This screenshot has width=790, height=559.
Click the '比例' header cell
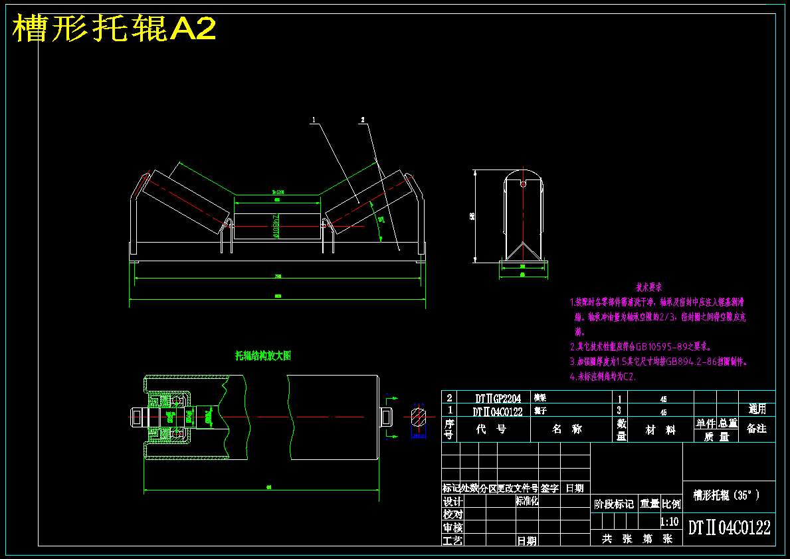(x=672, y=504)
